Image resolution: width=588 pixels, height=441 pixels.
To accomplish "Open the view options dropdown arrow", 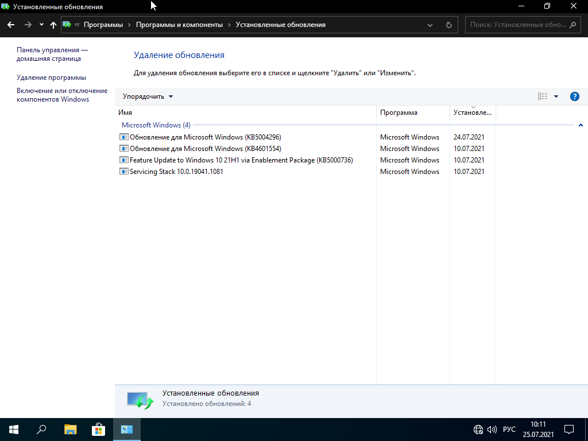I will click(556, 96).
